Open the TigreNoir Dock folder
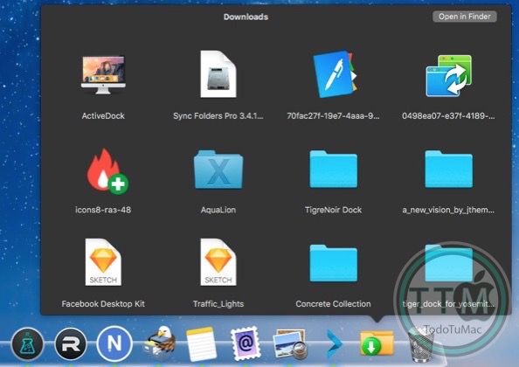This screenshot has height=367, width=519. pos(333,169)
